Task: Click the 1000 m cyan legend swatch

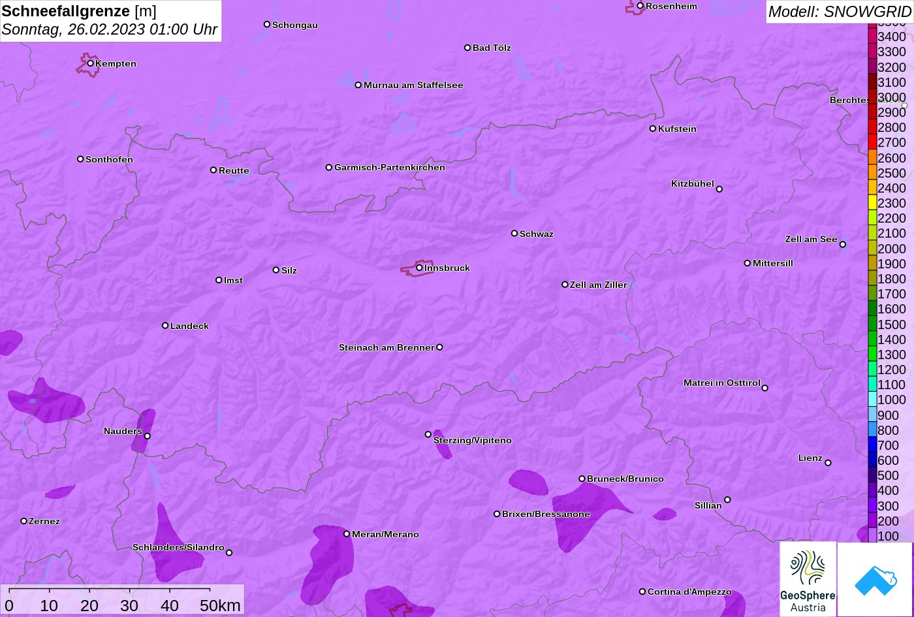Action: [872, 400]
